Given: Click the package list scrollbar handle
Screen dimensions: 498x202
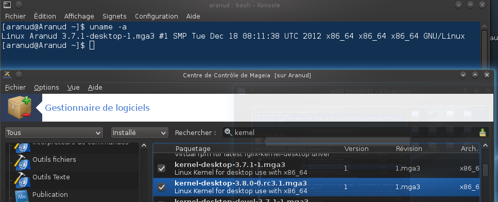Looking at the screenshot, I should (x=485, y=170).
